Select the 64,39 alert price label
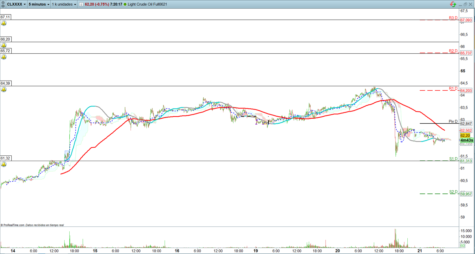The image size is (475, 254). pyautogui.click(x=5, y=83)
